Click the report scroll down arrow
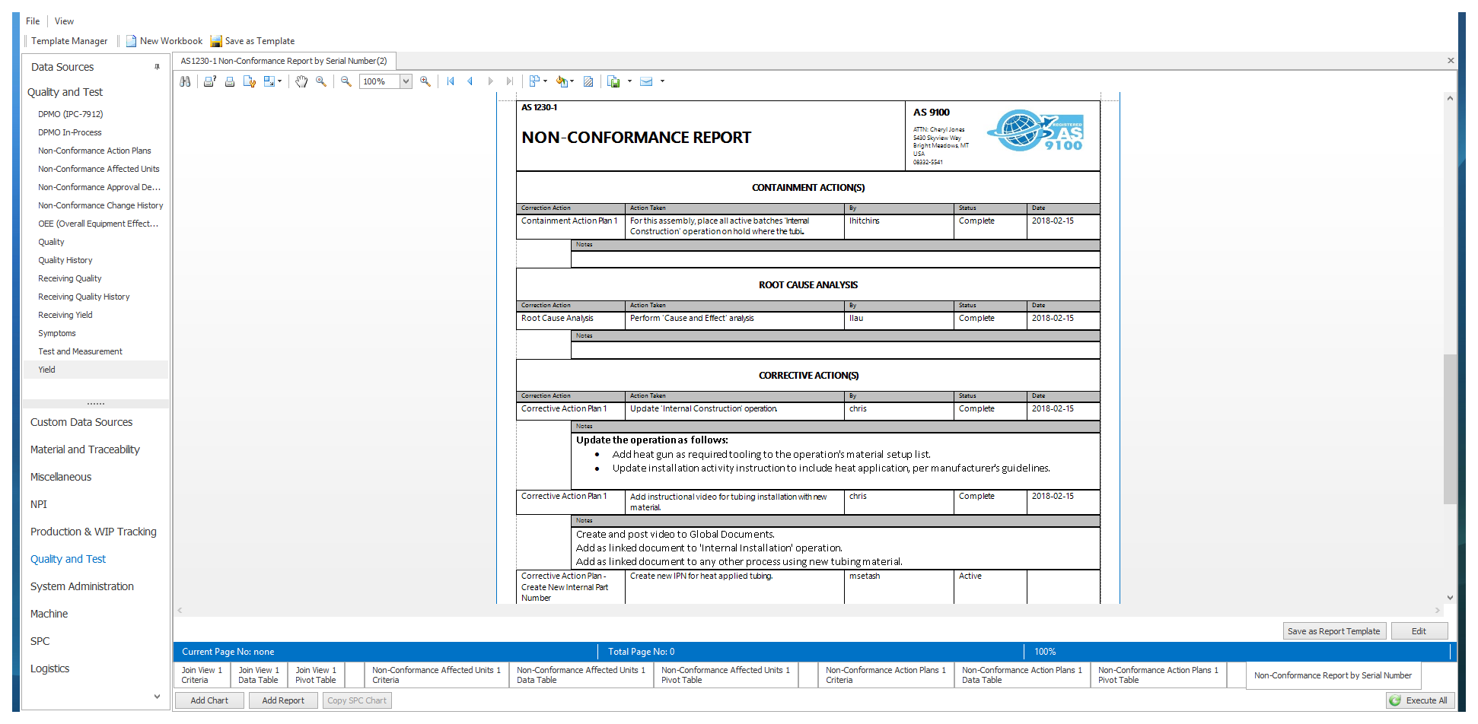This screenshot has width=1478, height=724. click(x=1450, y=598)
